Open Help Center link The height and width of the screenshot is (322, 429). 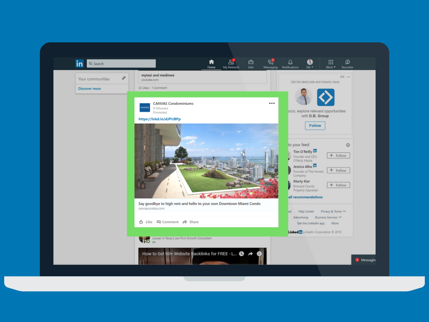click(306, 211)
